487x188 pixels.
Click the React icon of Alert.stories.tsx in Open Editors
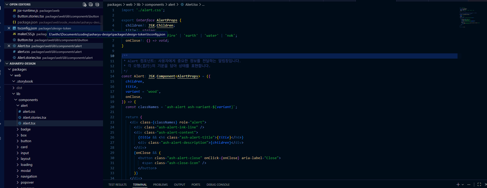pyautogui.click(x=14, y=58)
